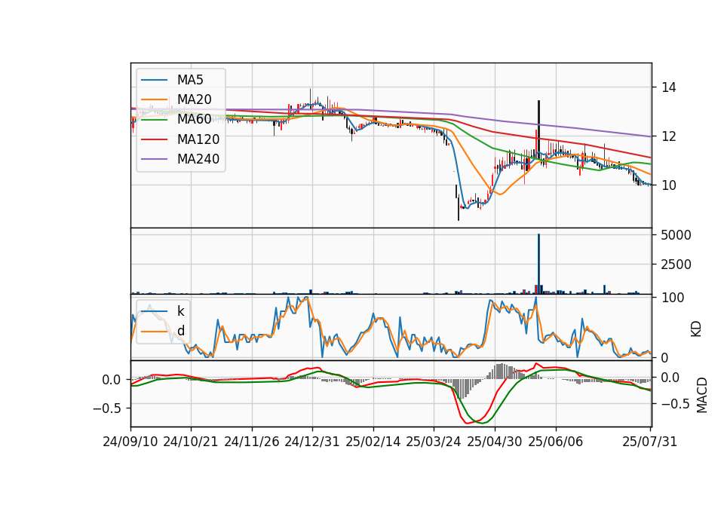
Task: Click the MA5 legend label
Action: pyautogui.click(x=190, y=80)
